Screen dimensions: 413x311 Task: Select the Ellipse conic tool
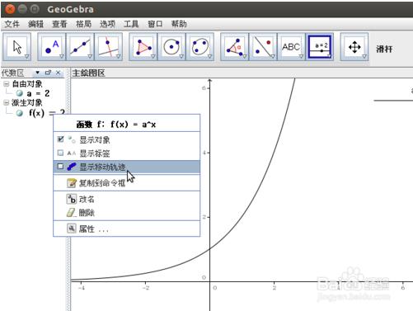[x=199, y=47]
